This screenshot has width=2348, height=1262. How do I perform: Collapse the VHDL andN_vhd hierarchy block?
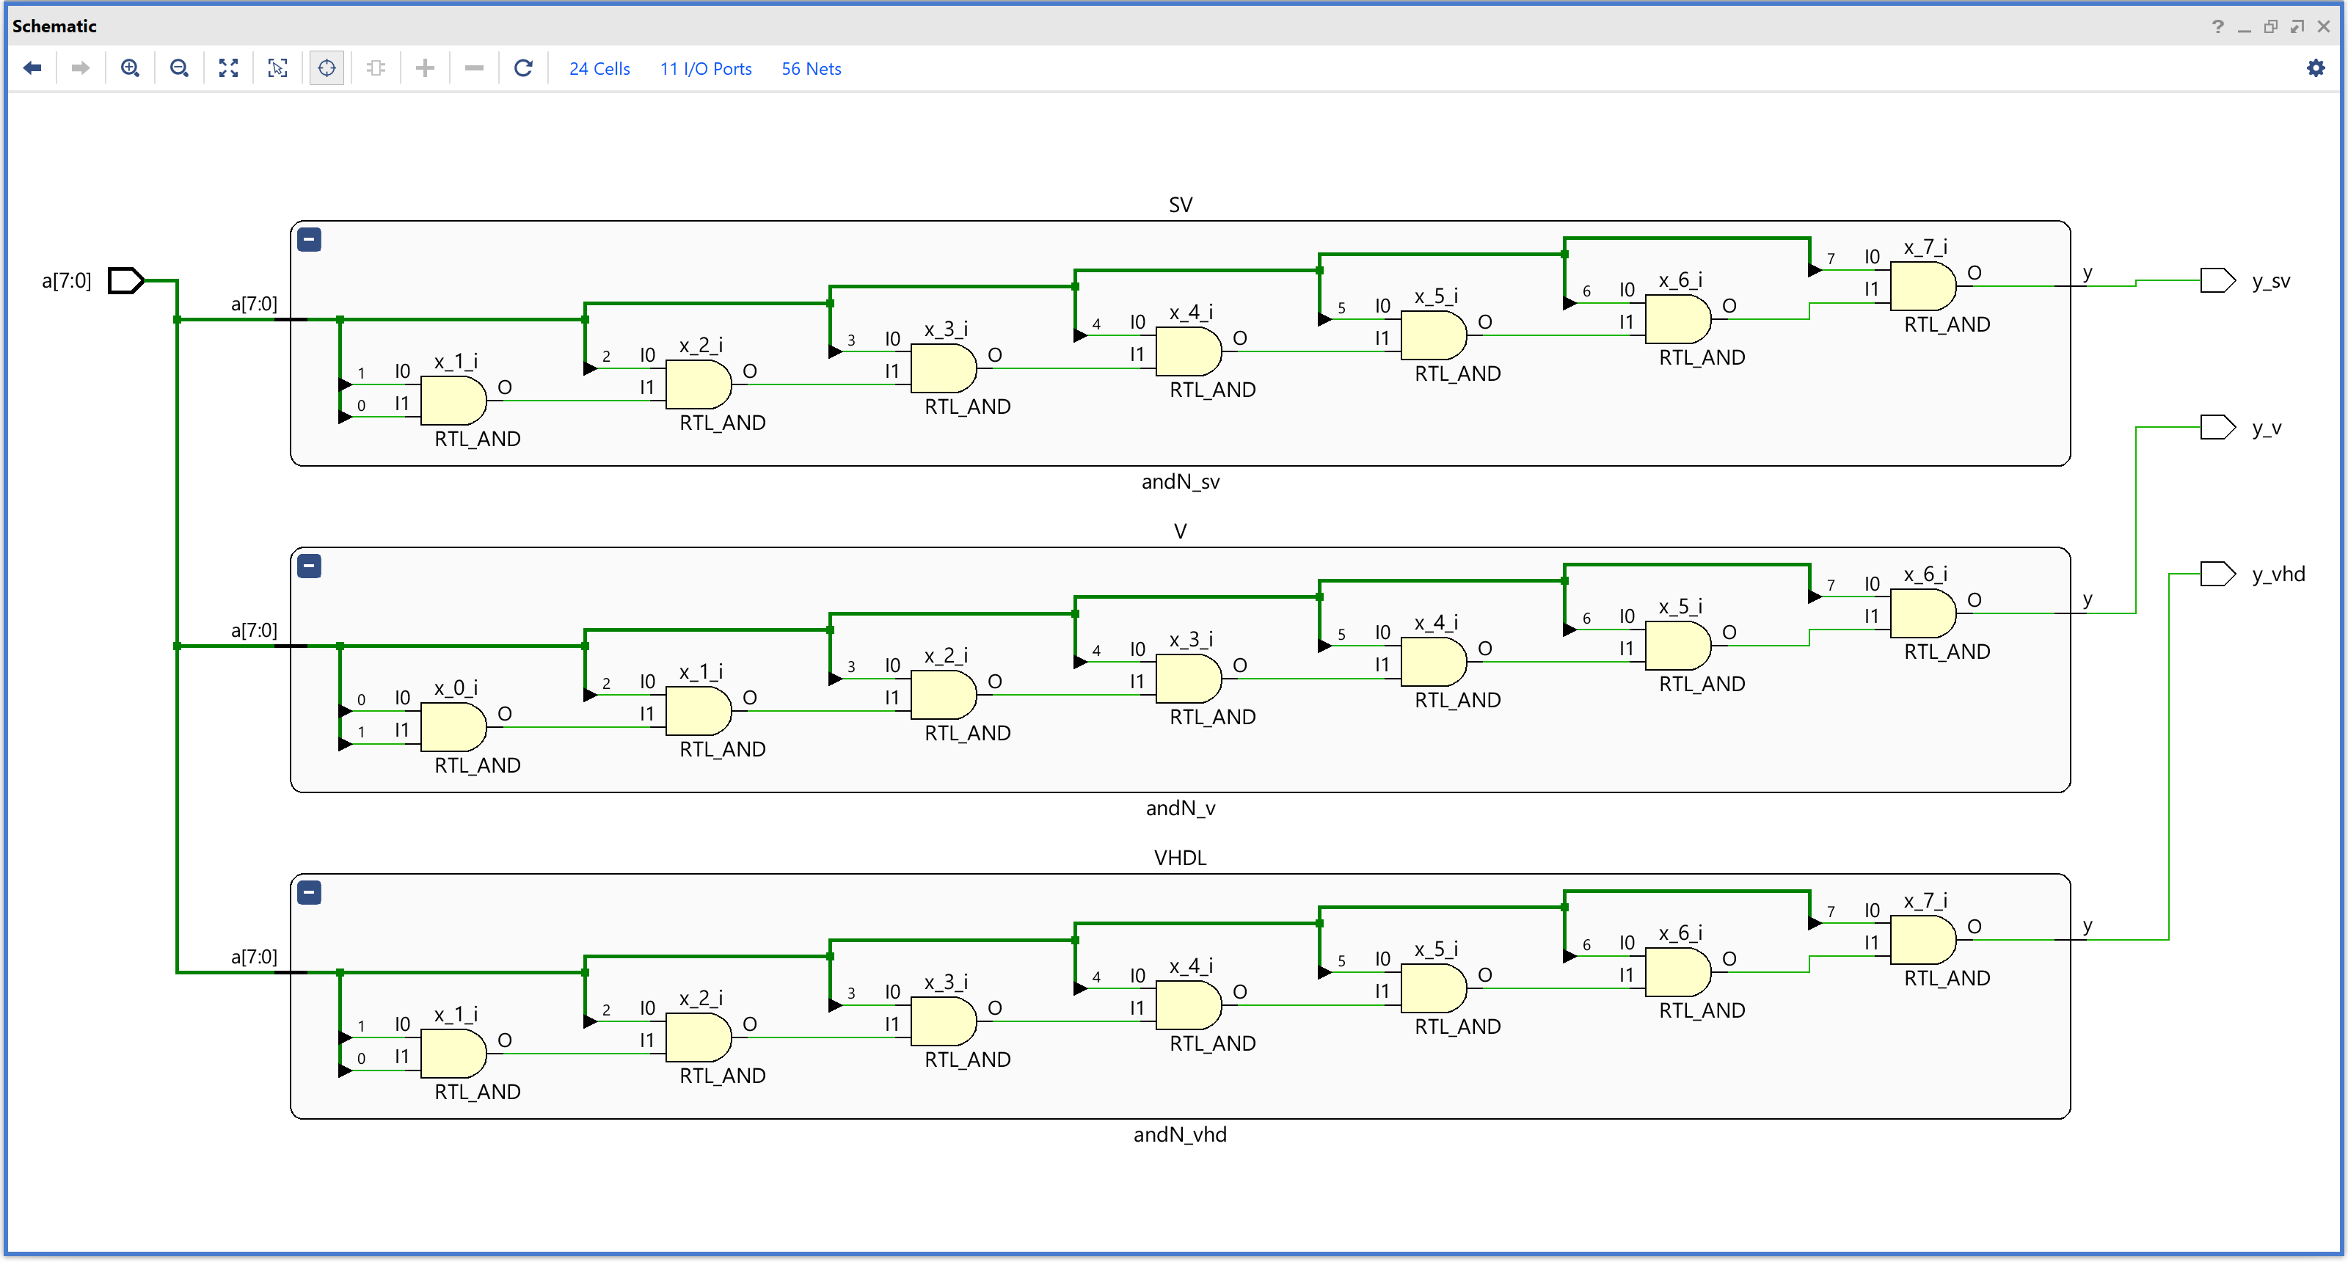point(310,893)
